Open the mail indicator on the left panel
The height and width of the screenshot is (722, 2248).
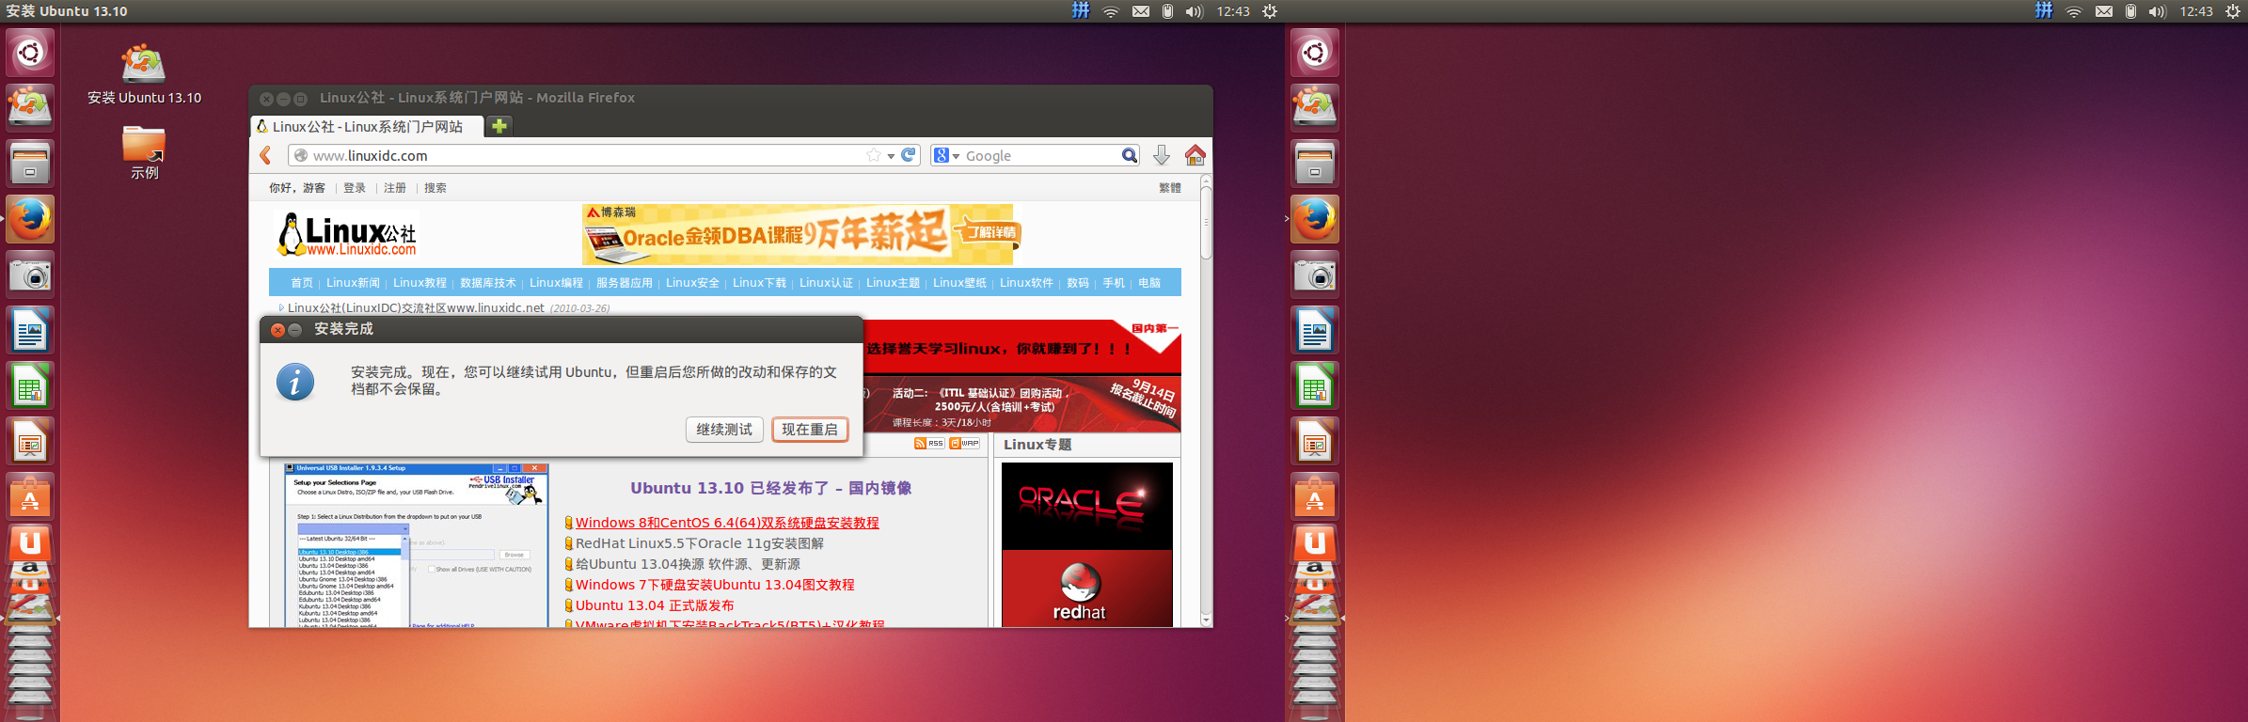(x=1140, y=11)
